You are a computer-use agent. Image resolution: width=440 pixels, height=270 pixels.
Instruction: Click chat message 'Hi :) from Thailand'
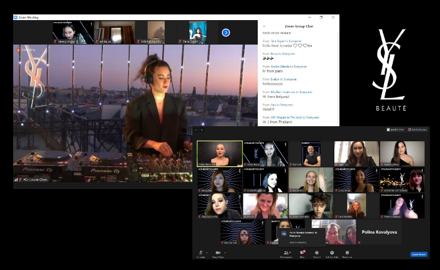277,122
